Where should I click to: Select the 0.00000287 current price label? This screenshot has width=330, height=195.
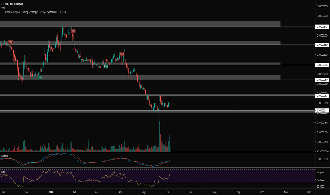click(322, 96)
